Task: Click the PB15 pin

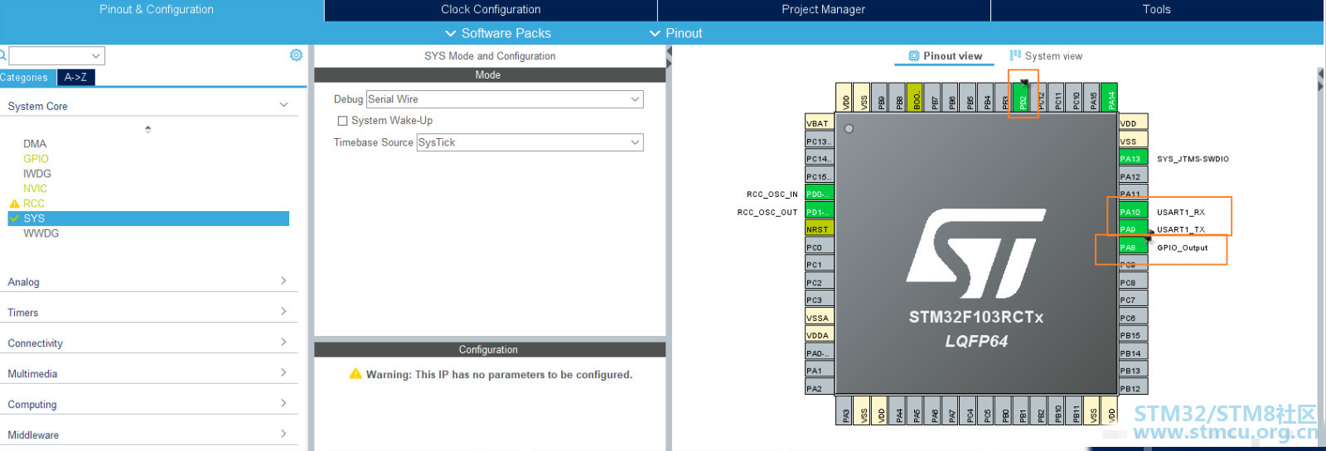Action: pos(1133,335)
